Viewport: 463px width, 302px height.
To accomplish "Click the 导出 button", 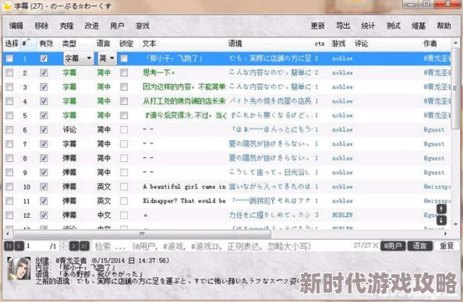I will pyautogui.click(x=343, y=26).
